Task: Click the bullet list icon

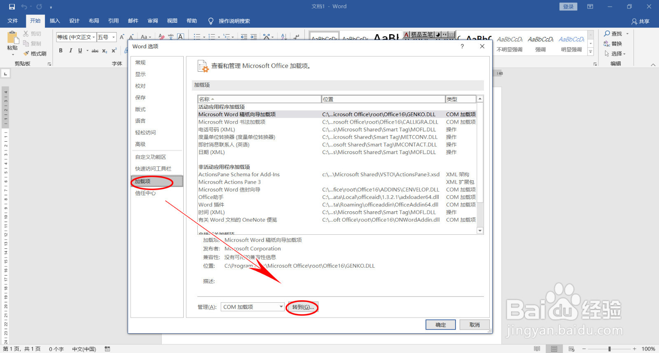Action: [x=196, y=37]
